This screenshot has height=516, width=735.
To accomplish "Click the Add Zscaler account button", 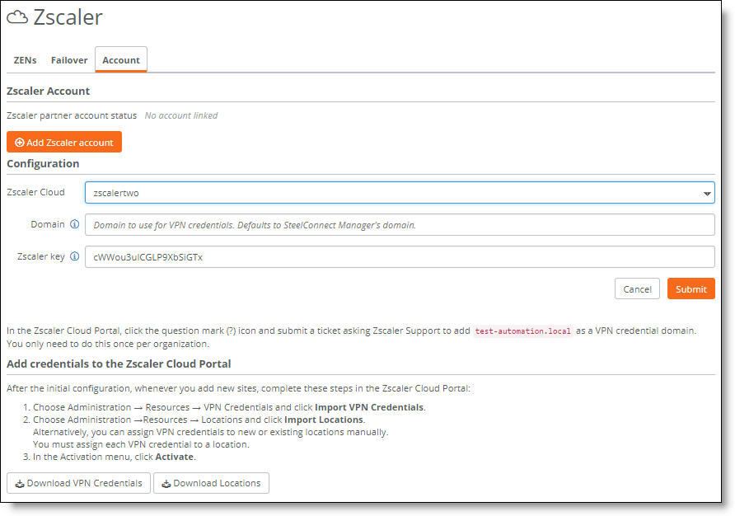I will tap(64, 142).
